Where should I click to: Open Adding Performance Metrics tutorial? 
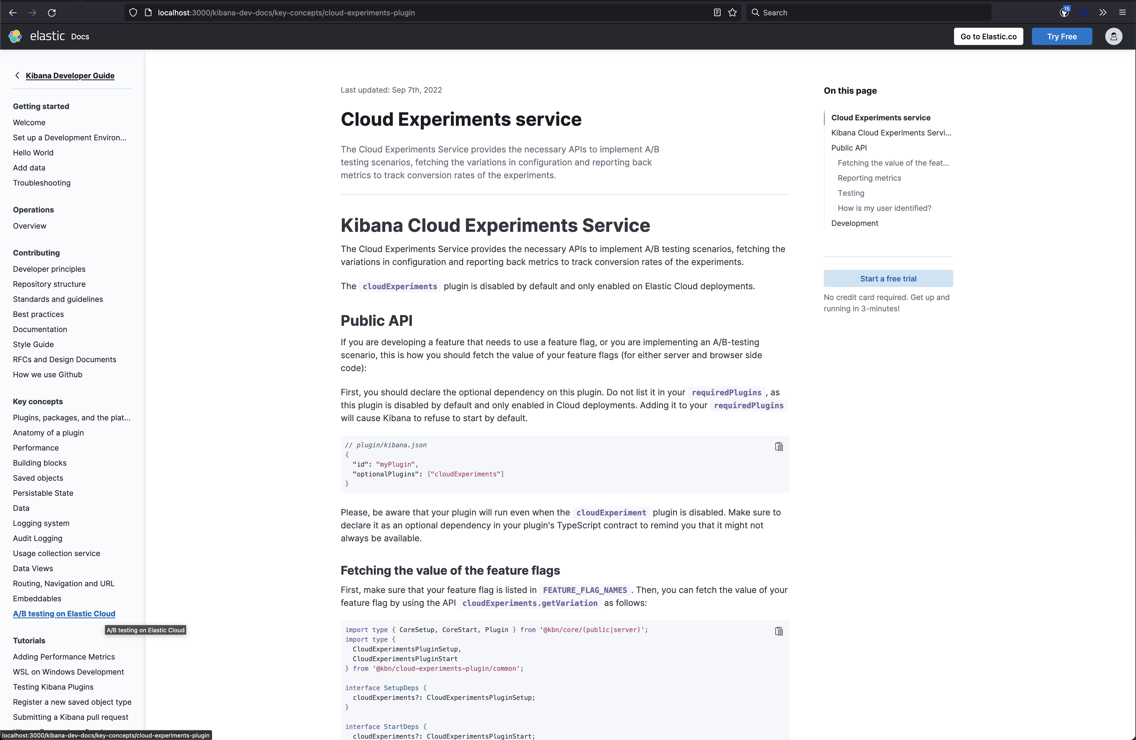pyautogui.click(x=64, y=657)
